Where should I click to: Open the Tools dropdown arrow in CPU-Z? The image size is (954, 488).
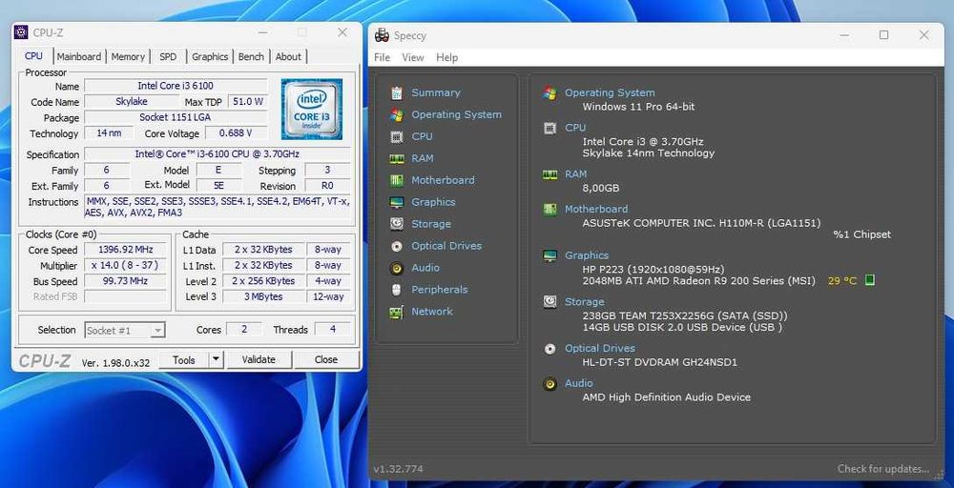216,359
